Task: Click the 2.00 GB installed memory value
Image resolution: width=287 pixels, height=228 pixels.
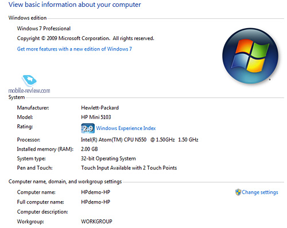Action: pyautogui.click(x=90, y=149)
